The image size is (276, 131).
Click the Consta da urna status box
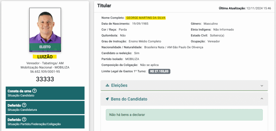(45, 93)
